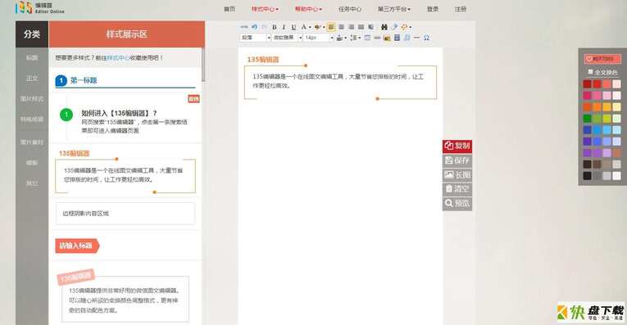This screenshot has width=627, height=325.
Task: Select the 分类 tab header
Action: [32, 34]
